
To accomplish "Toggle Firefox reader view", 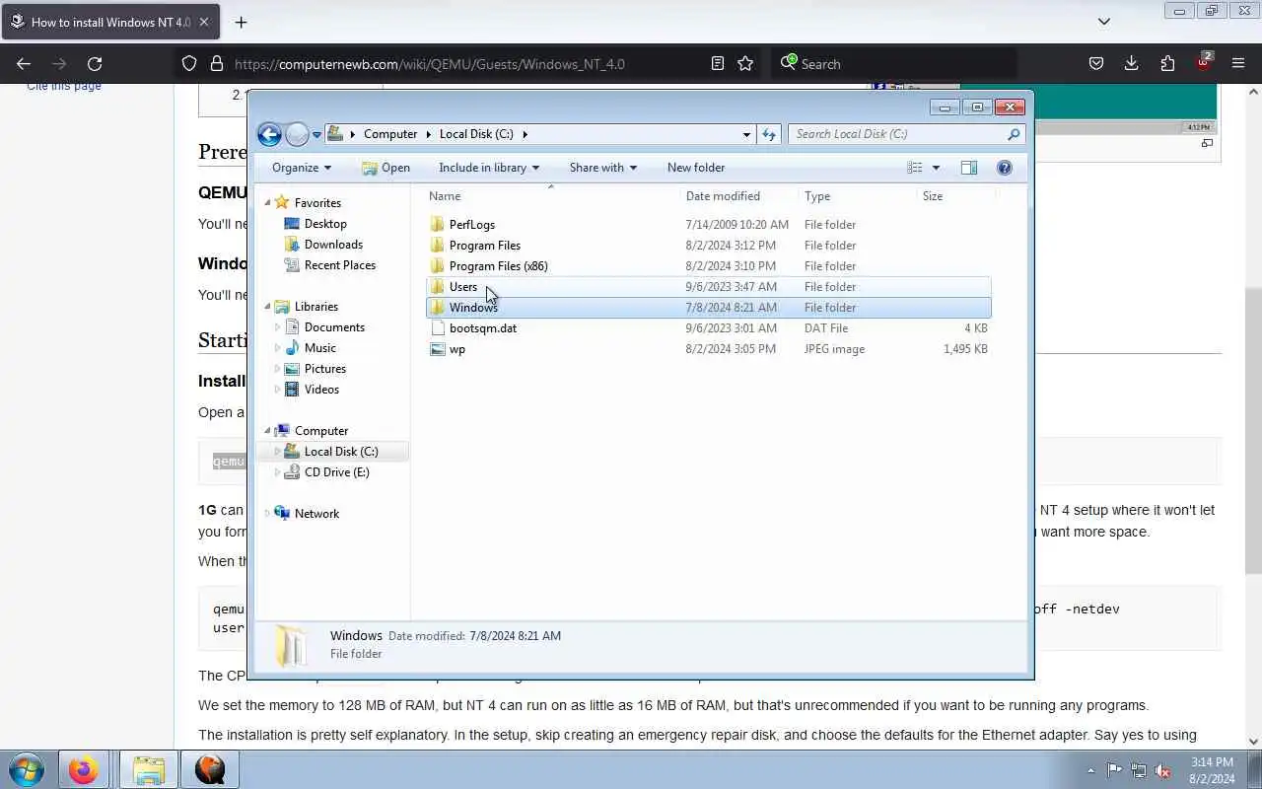I will pos(718,63).
